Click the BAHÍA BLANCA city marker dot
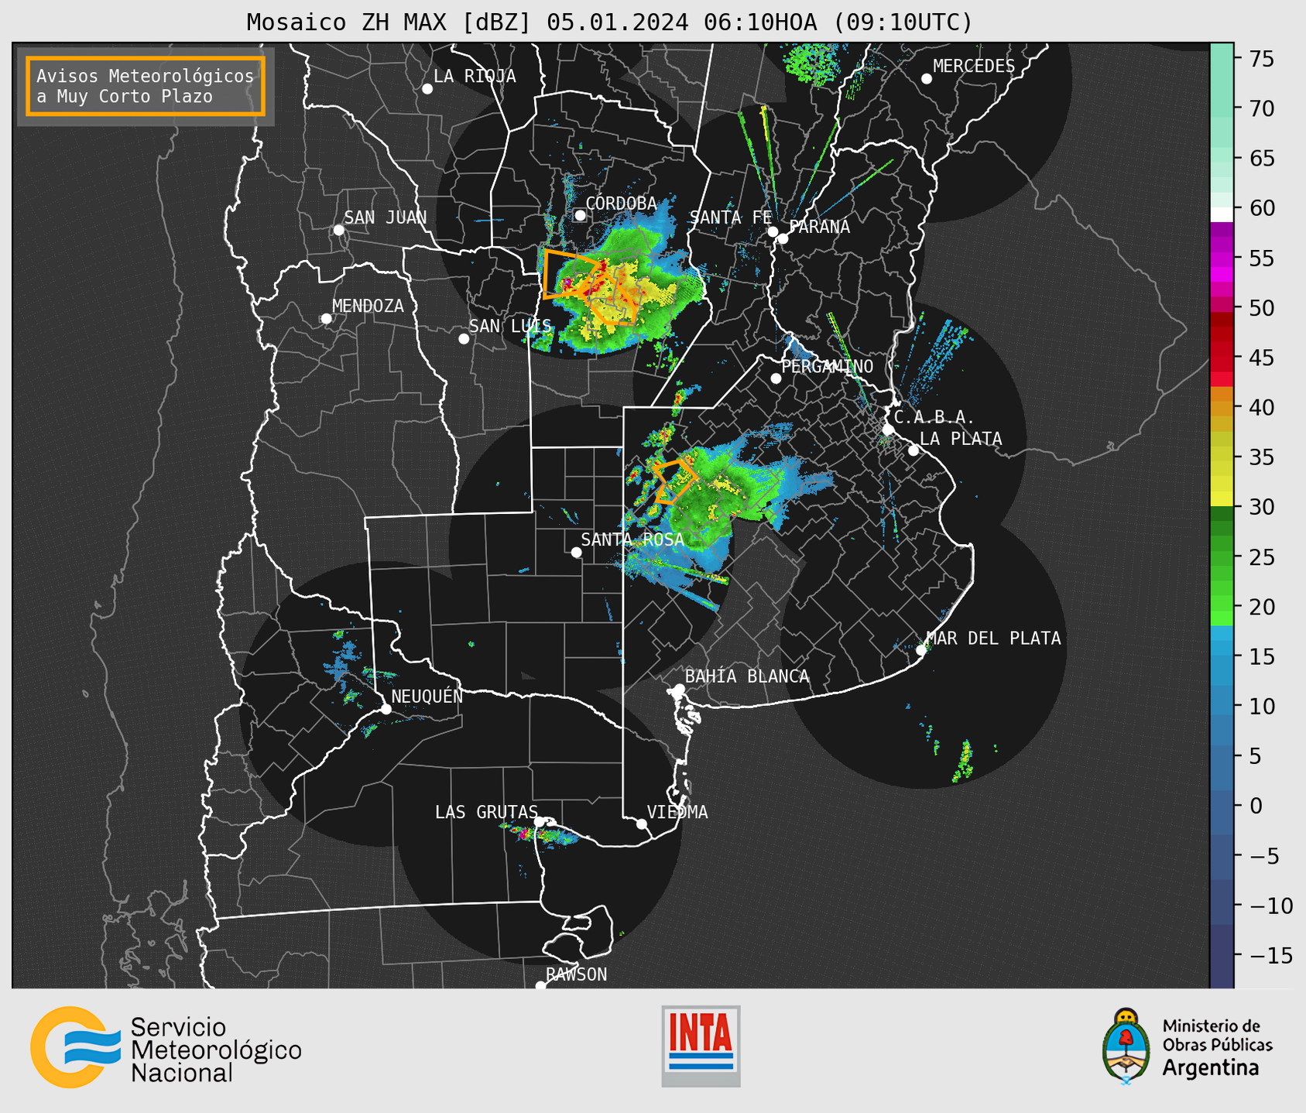 tap(679, 689)
